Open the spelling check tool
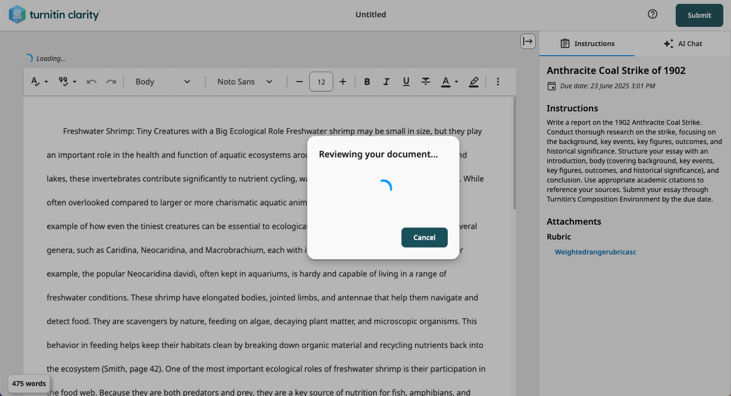 tap(36, 82)
